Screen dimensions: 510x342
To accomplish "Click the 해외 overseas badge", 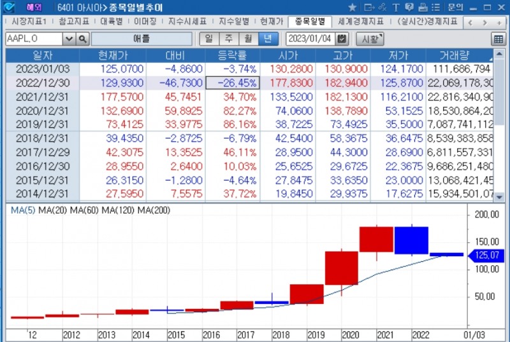I will 34,7.
